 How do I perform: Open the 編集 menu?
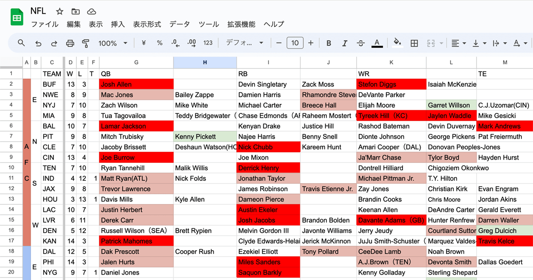click(74, 24)
